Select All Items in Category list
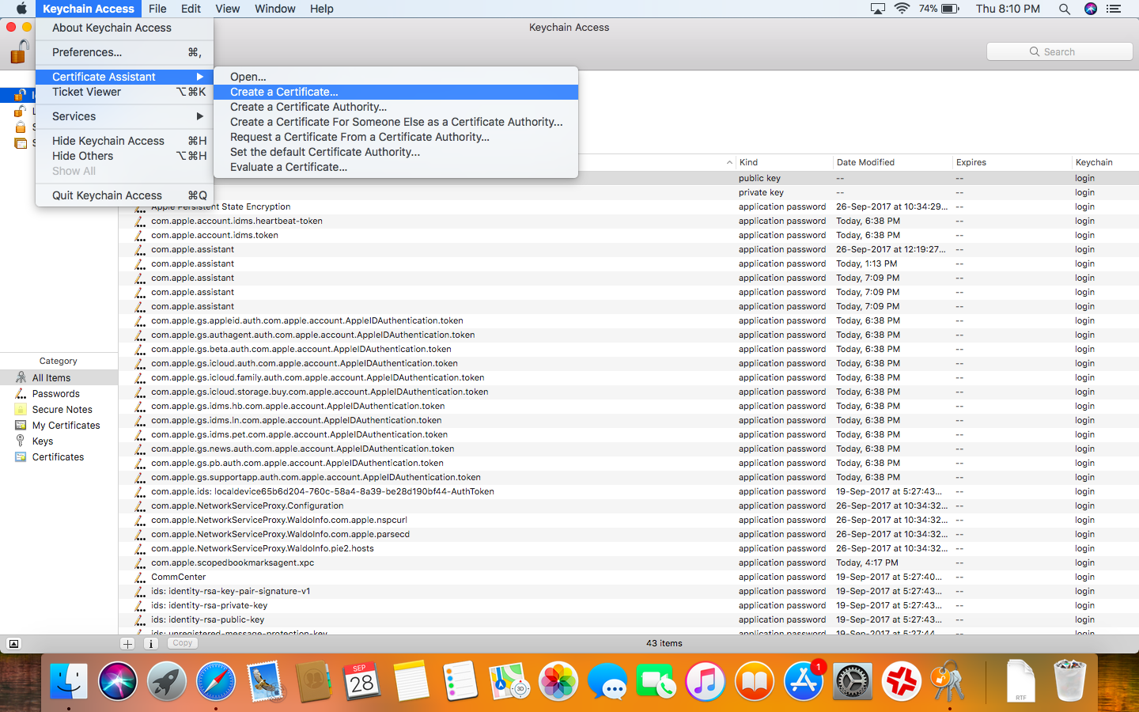This screenshot has width=1139, height=712. [59, 378]
